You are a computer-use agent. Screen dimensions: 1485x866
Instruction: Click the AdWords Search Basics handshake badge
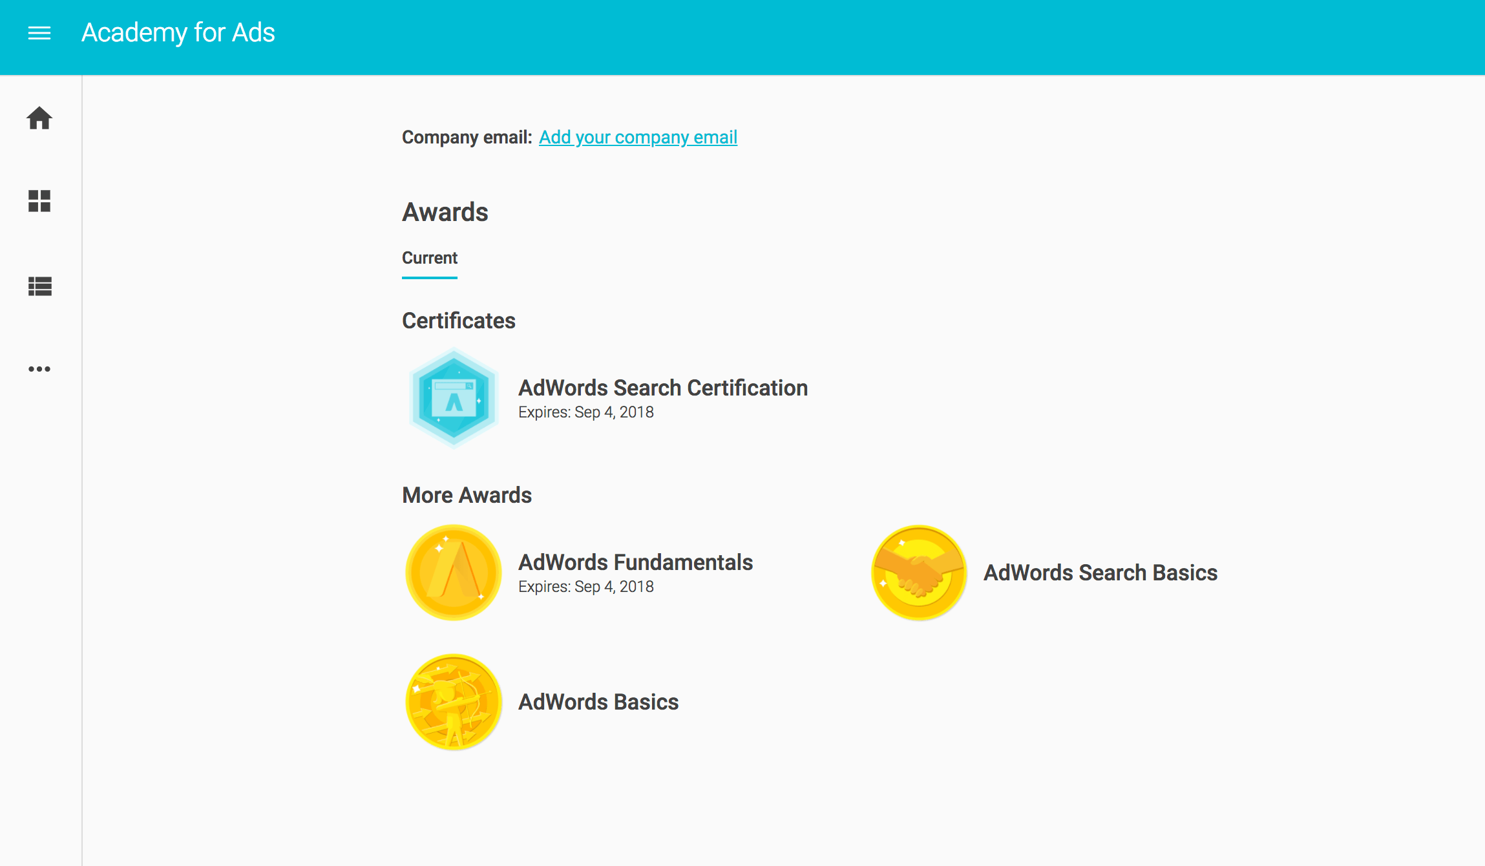pos(919,573)
